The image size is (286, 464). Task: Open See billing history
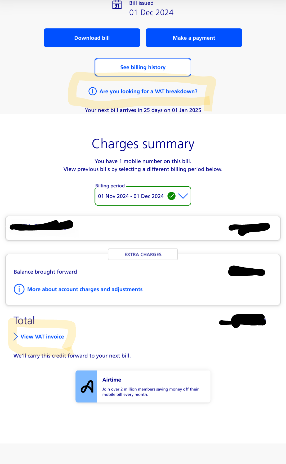point(143,67)
